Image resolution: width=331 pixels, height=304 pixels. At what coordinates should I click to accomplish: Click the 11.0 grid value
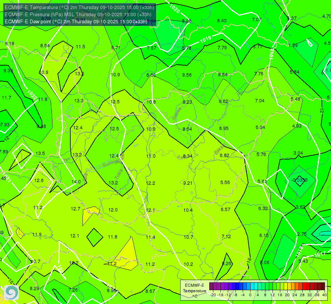pos(151,156)
